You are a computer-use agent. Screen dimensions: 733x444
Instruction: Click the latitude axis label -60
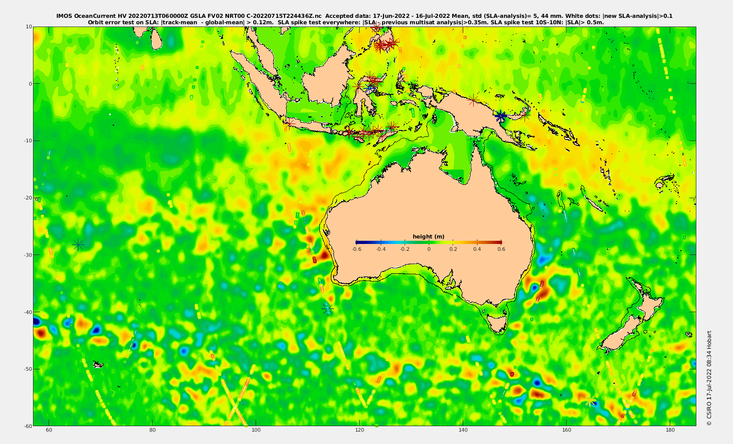[x=27, y=426]
